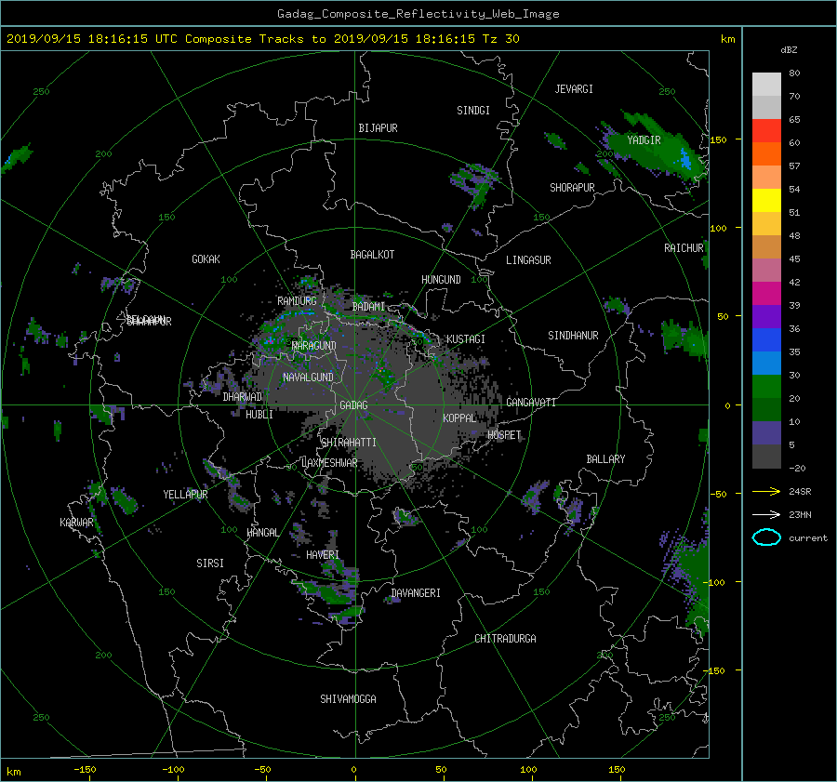Click the SHIRAHATTI city label
Viewport: 837px width, 782px height.
[349, 443]
